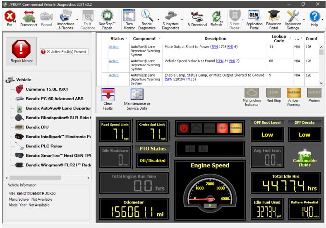Open the OEM Application Portal
Image resolution: width=326 pixels, height=228 pixels.
pyautogui.click(x=254, y=20)
